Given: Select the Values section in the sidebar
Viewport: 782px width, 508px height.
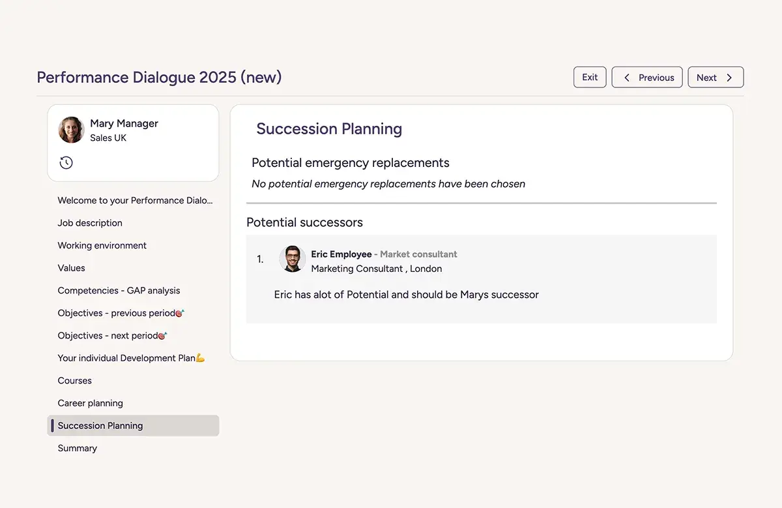Looking at the screenshot, I should 70,268.
